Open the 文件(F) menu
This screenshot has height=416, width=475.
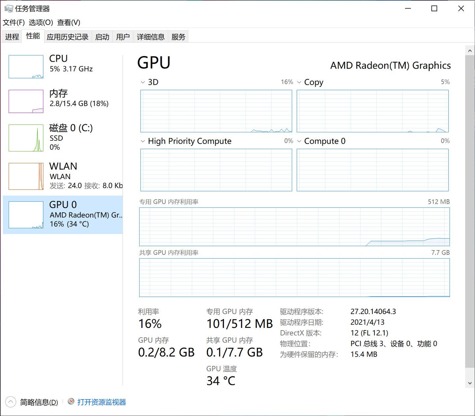(x=14, y=22)
